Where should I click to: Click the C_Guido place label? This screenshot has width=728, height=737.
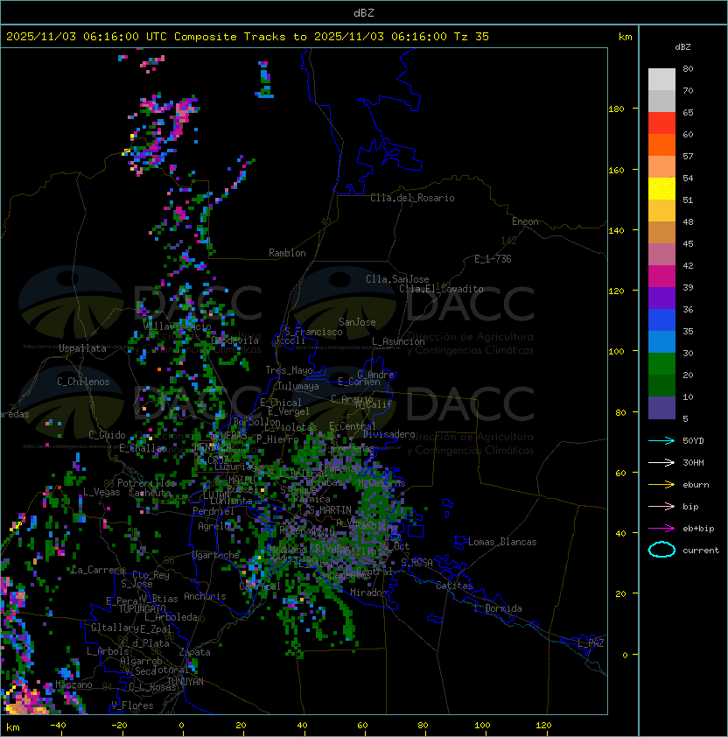107,435
